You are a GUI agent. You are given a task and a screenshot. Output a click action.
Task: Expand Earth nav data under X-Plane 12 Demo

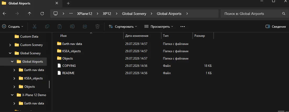tap(14, 103)
